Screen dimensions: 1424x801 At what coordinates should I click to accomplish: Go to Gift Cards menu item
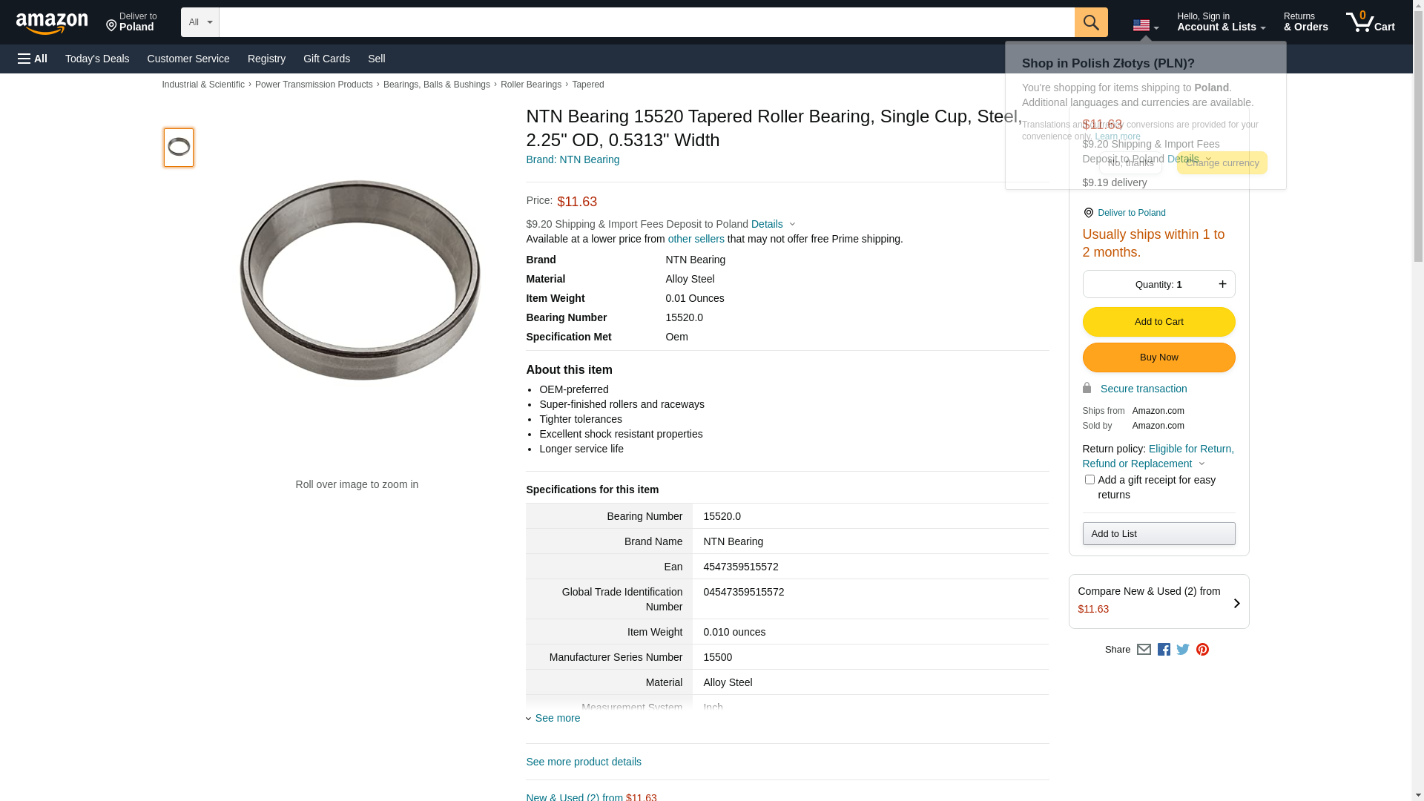[x=326, y=59]
